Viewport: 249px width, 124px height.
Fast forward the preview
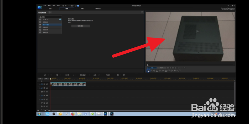pyautogui.click(x=162, y=71)
